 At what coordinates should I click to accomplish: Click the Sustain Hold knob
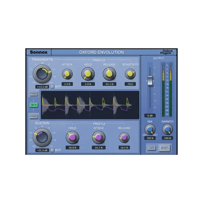[x=72, y=137]
